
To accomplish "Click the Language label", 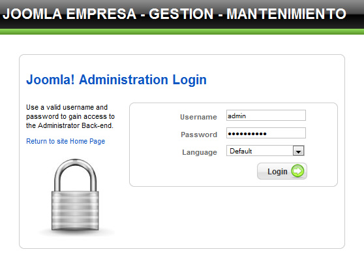I will click(x=200, y=152).
